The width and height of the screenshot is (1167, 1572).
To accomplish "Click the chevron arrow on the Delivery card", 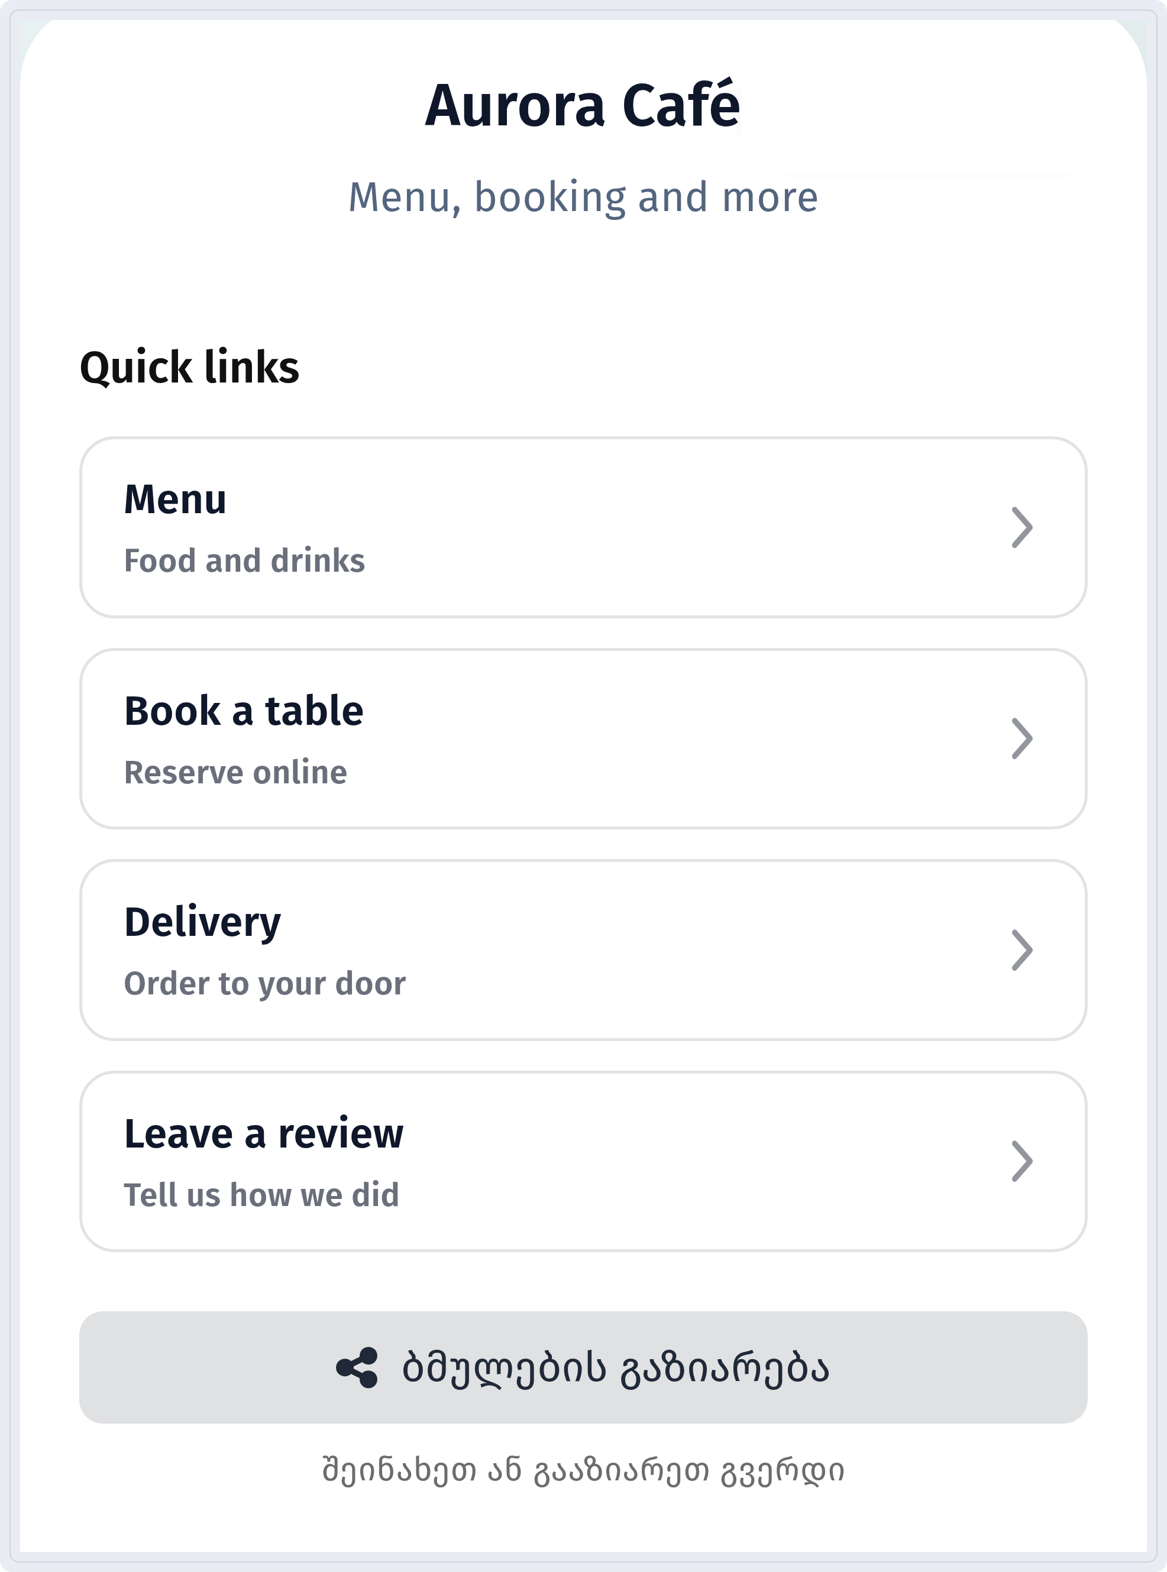I will click(1021, 950).
